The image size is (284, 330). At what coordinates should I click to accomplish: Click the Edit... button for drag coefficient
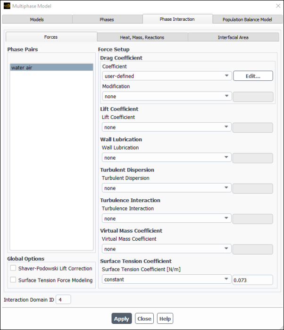tap(253, 76)
